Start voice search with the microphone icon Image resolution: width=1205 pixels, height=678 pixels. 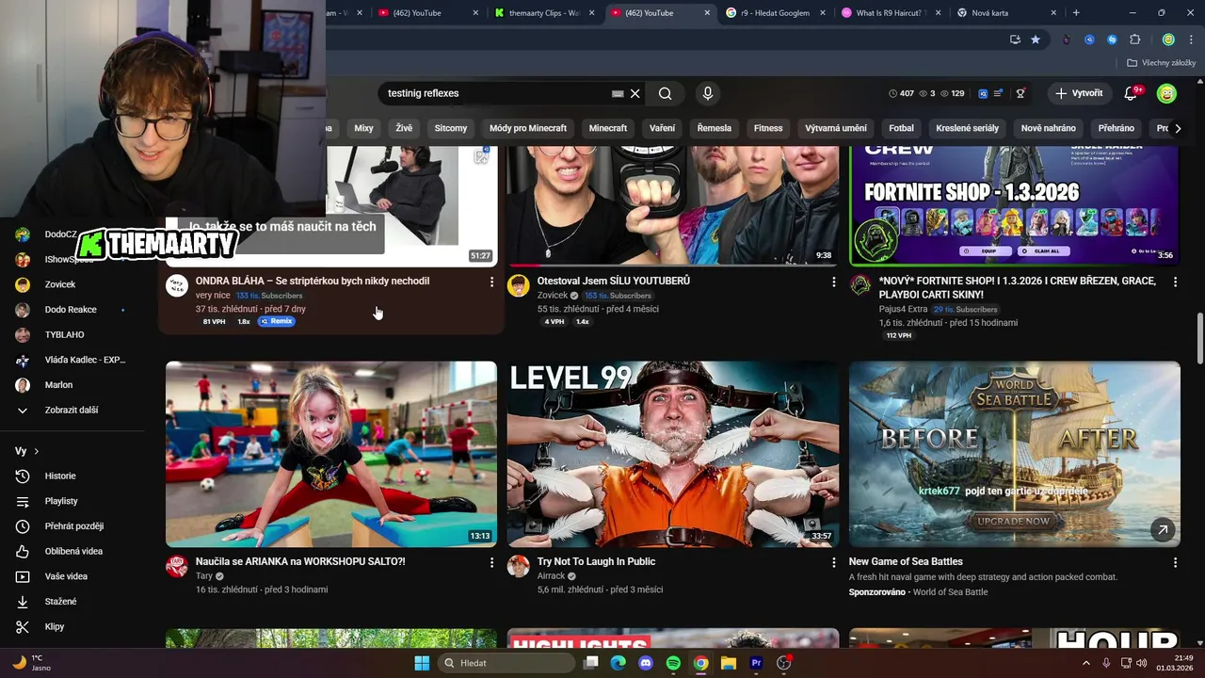click(x=708, y=93)
